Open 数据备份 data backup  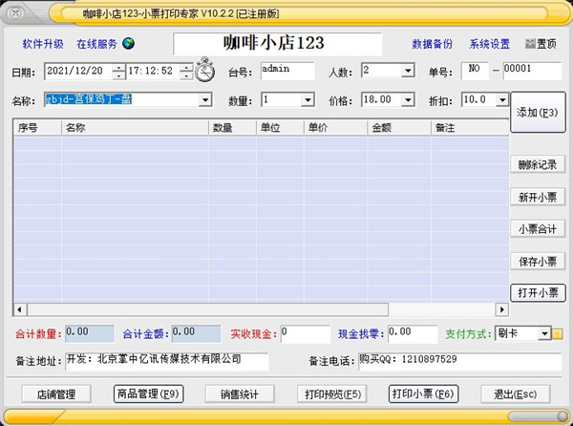point(432,44)
